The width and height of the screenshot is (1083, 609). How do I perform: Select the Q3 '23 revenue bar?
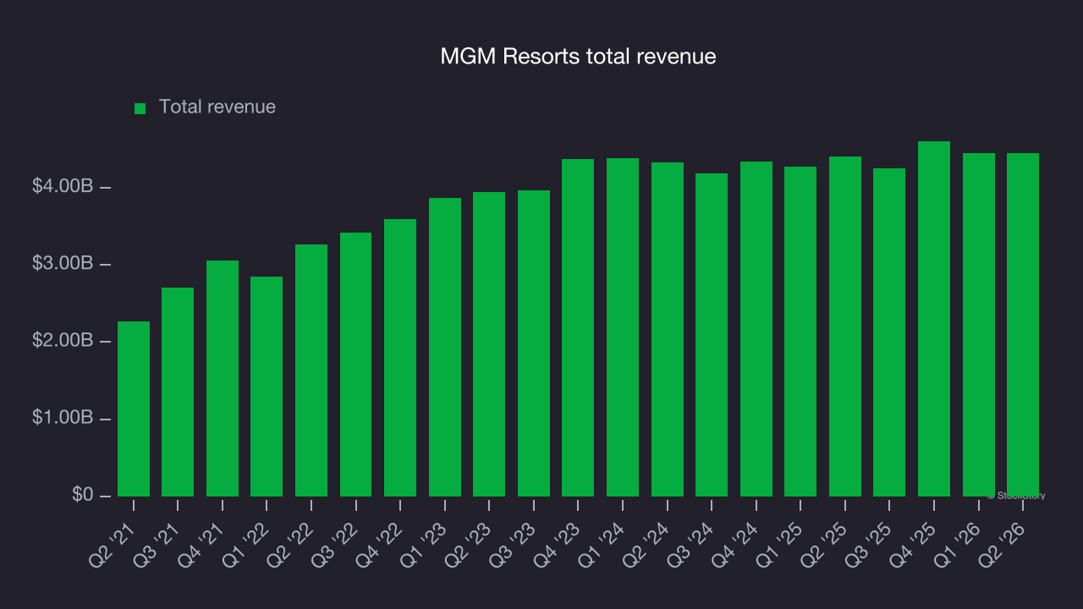click(534, 343)
